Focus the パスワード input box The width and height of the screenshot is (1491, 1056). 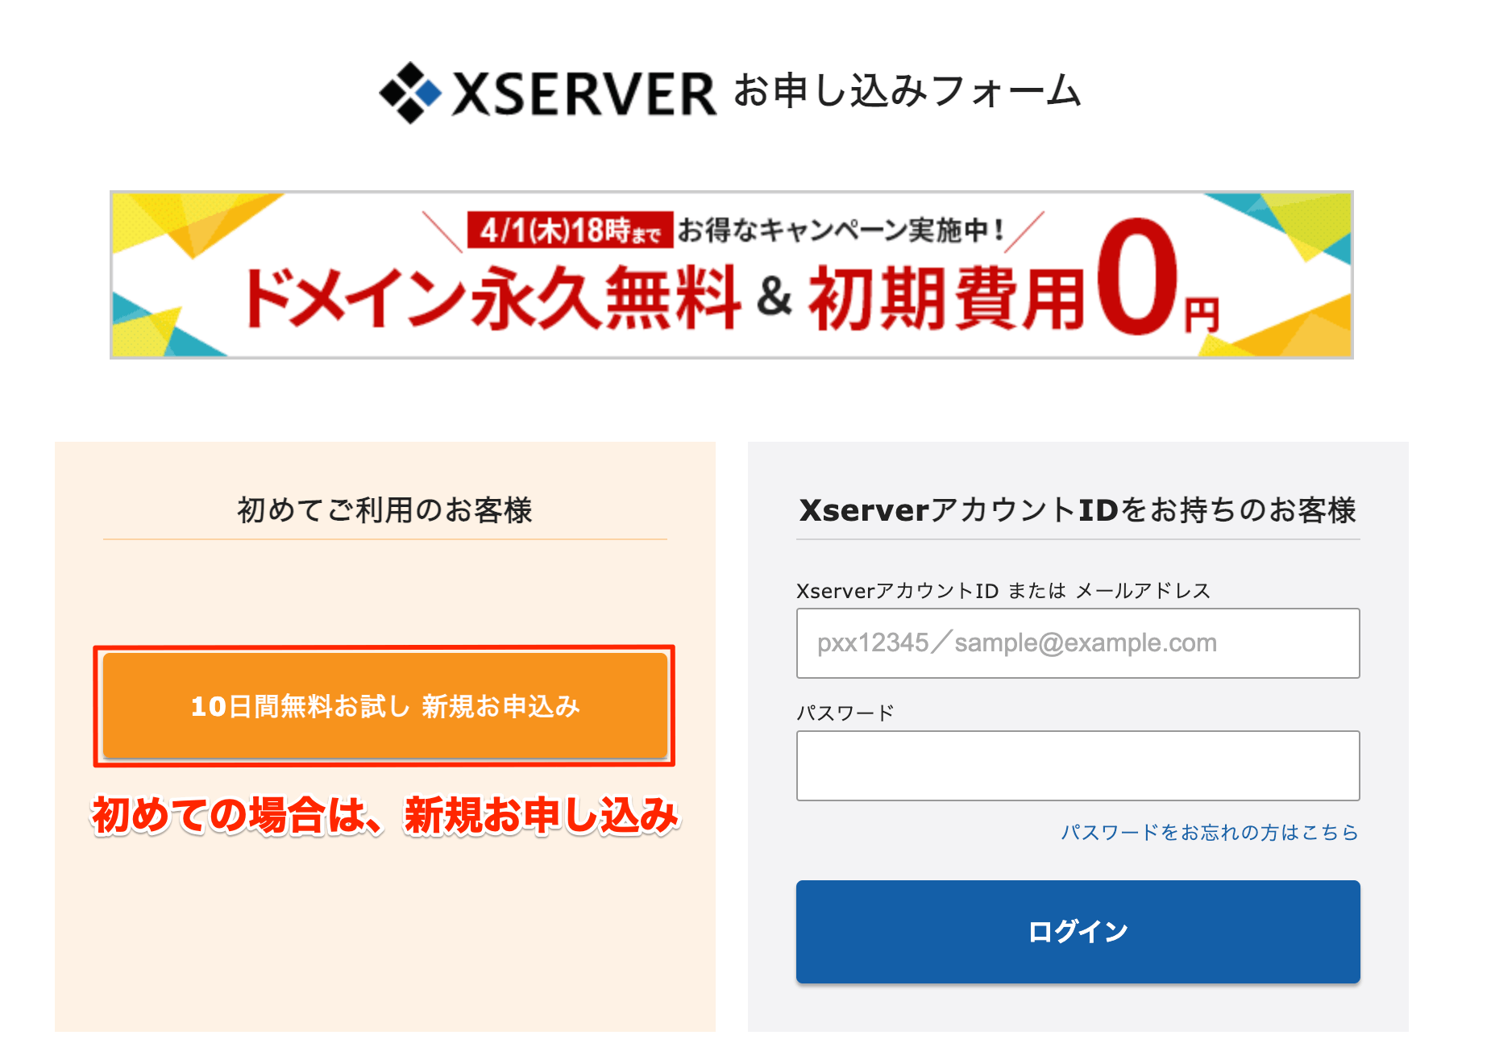pos(1078,766)
